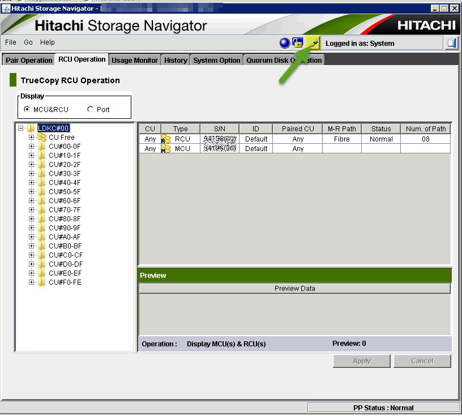Select the CU Free tree label
Viewport: 462px width, 416px height.
(62, 138)
